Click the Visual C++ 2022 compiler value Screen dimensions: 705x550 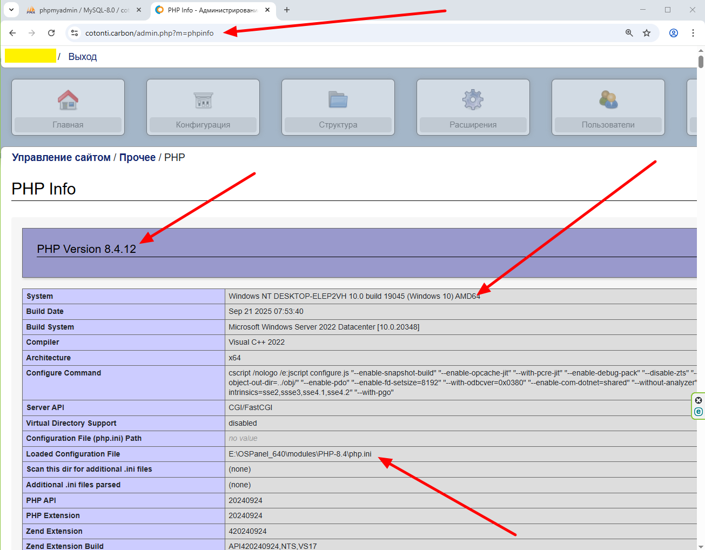(x=257, y=342)
